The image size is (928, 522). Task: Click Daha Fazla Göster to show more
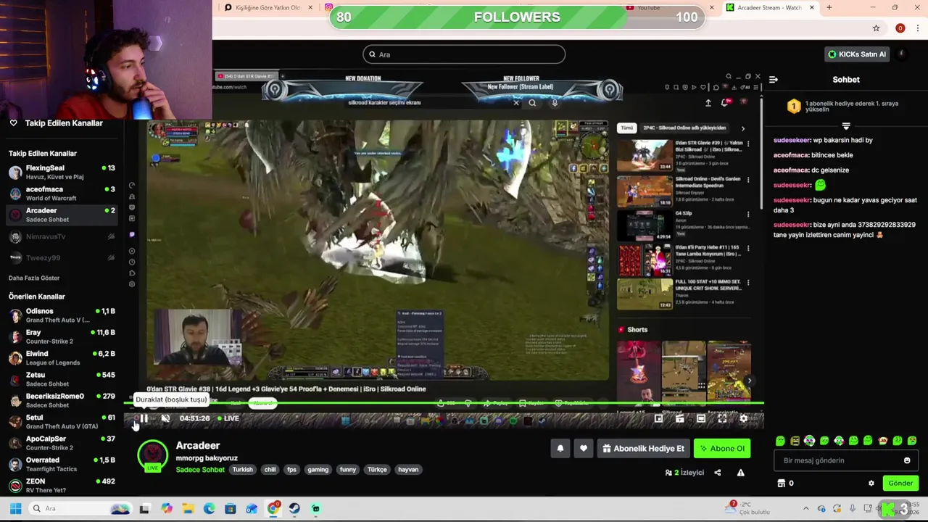34,278
